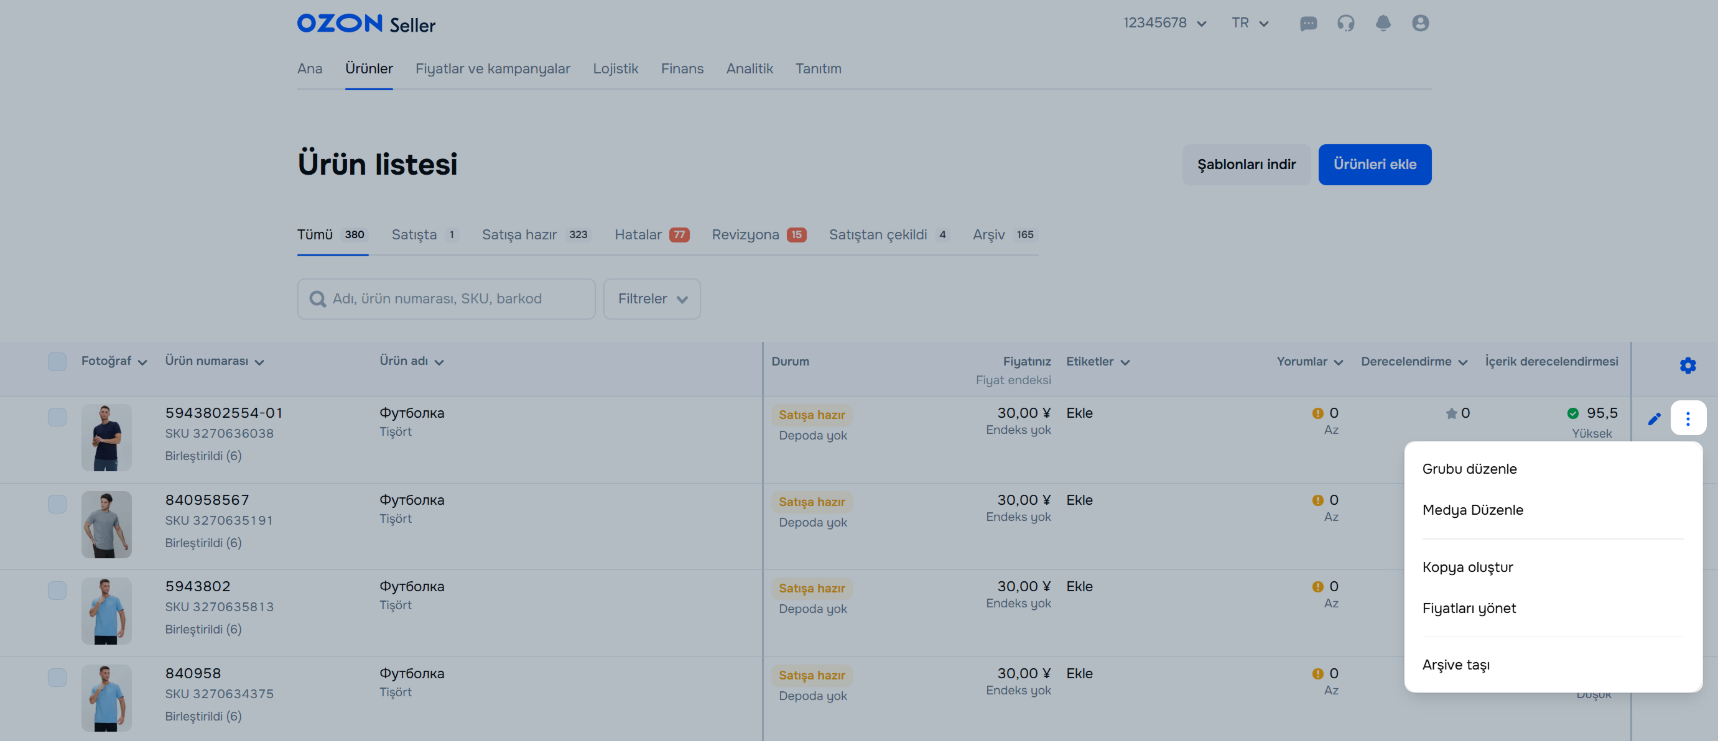Open thumbnail of product 5943802

(107, 610)
